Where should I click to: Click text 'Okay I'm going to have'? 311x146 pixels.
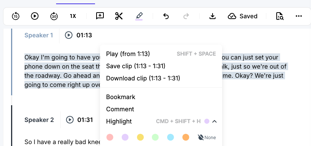click(x=58, y=58)
